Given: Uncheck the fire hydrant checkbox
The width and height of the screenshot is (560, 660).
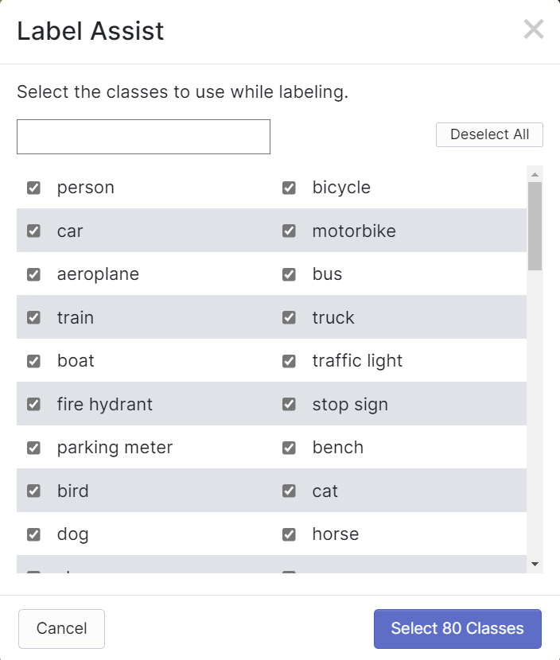Looking at the screenshot, I should click(33, 405).
